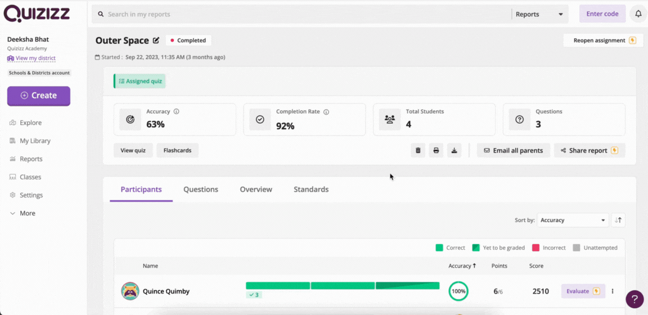
Task: Click the Incorrect red legend swatch
Action: [536, 248]
